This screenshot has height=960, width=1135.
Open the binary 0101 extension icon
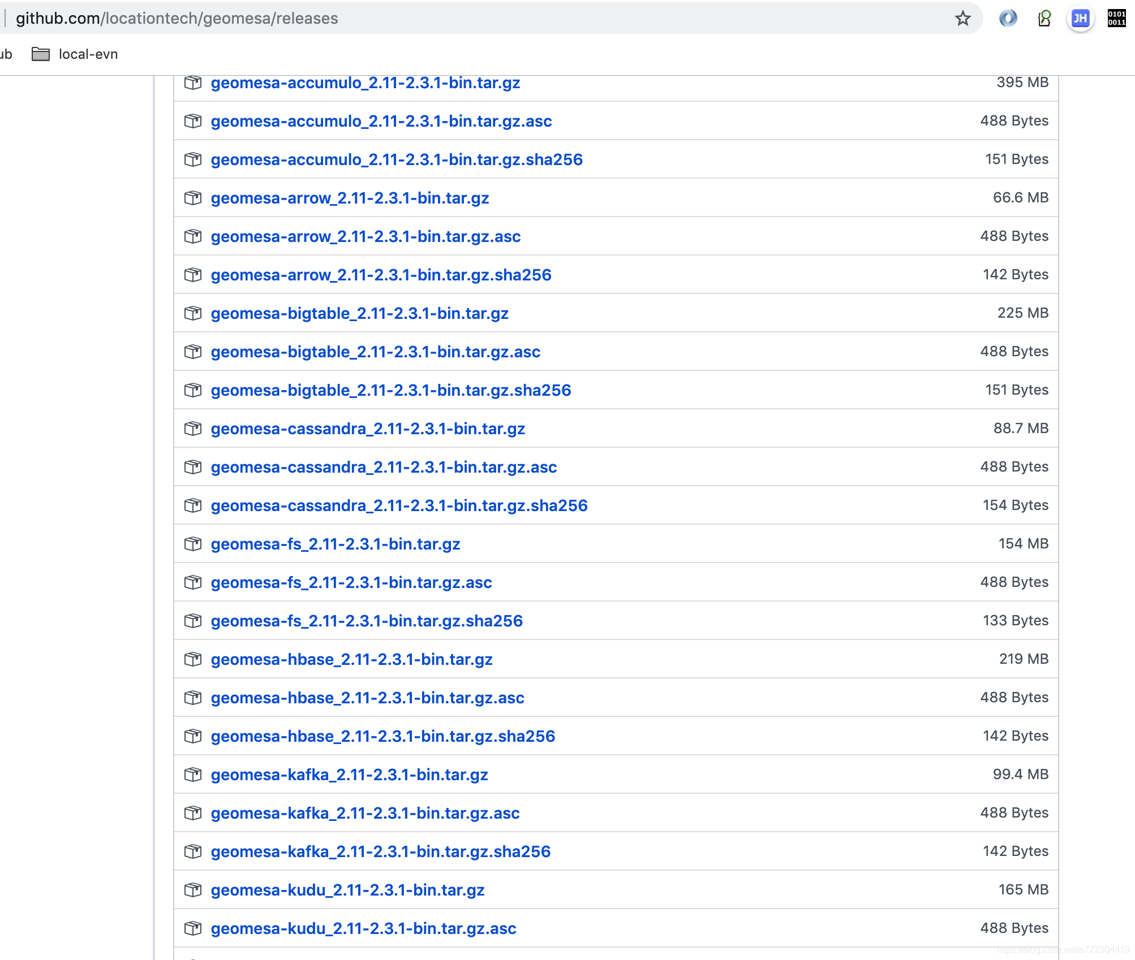(1116, 19)
